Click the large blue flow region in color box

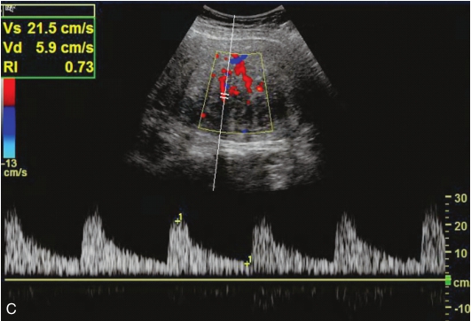(x=239, y=59)
